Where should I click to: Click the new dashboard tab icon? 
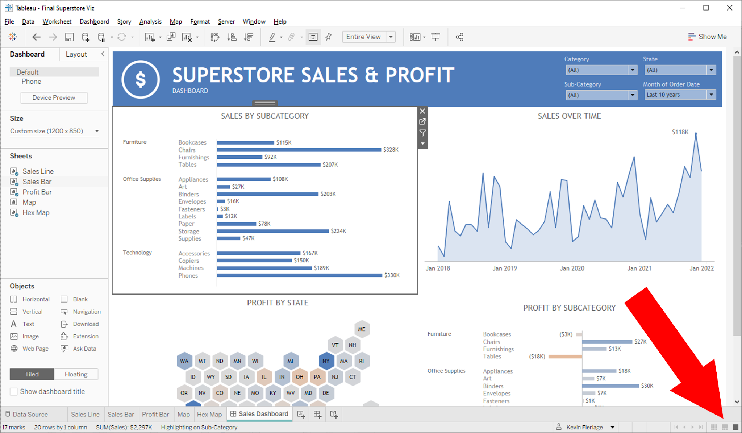(x=317, y=414)
